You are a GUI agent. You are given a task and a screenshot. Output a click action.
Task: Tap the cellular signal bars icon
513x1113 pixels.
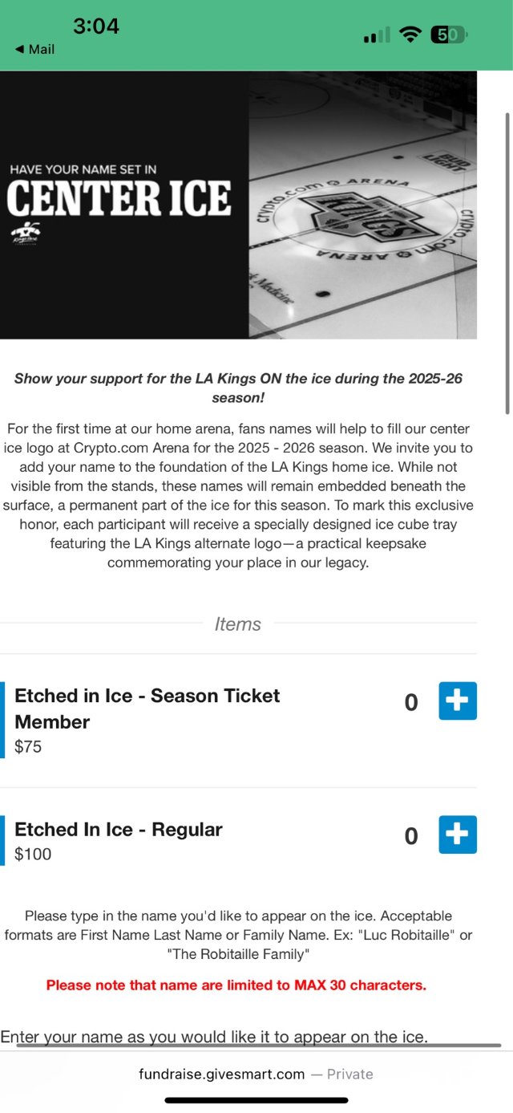tap(376, 35)
